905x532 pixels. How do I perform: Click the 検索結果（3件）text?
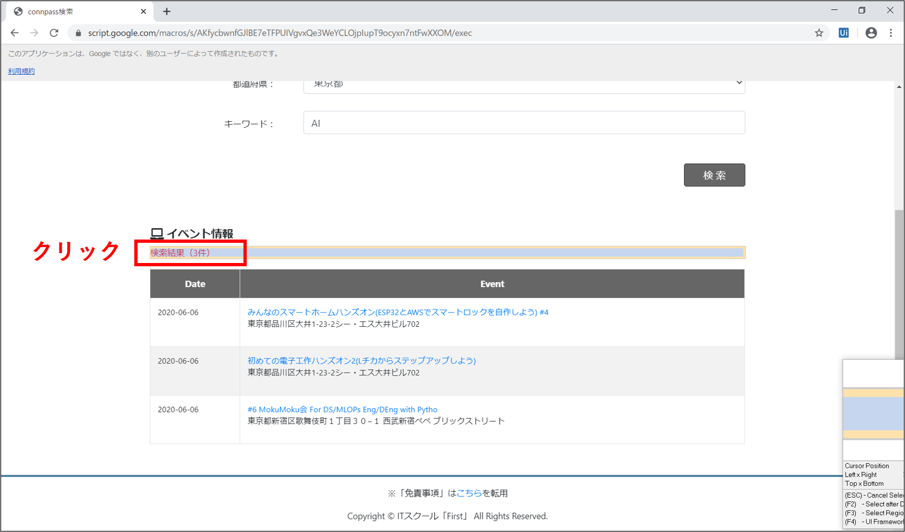180,253
